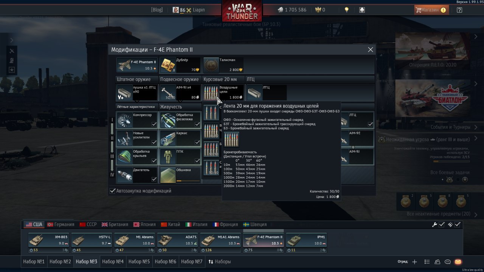Switch to Набор №6 preset tab
The width and height of the screenshot is (484, 272).
coord(165,261)
